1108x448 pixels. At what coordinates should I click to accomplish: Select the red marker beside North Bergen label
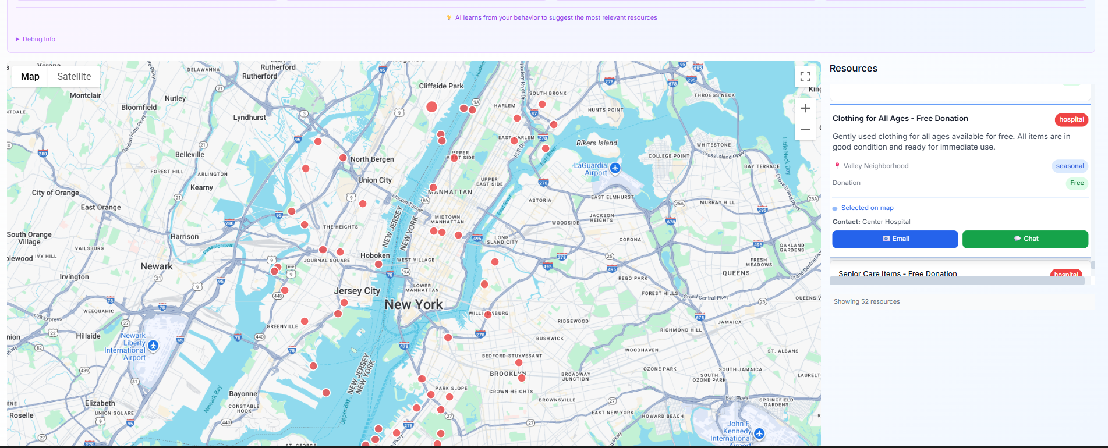coord(344,158)
